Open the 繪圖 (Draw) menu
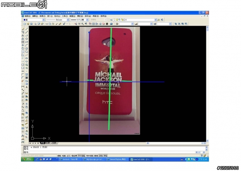Screen dimensions: 241x171 pos(72,16)
